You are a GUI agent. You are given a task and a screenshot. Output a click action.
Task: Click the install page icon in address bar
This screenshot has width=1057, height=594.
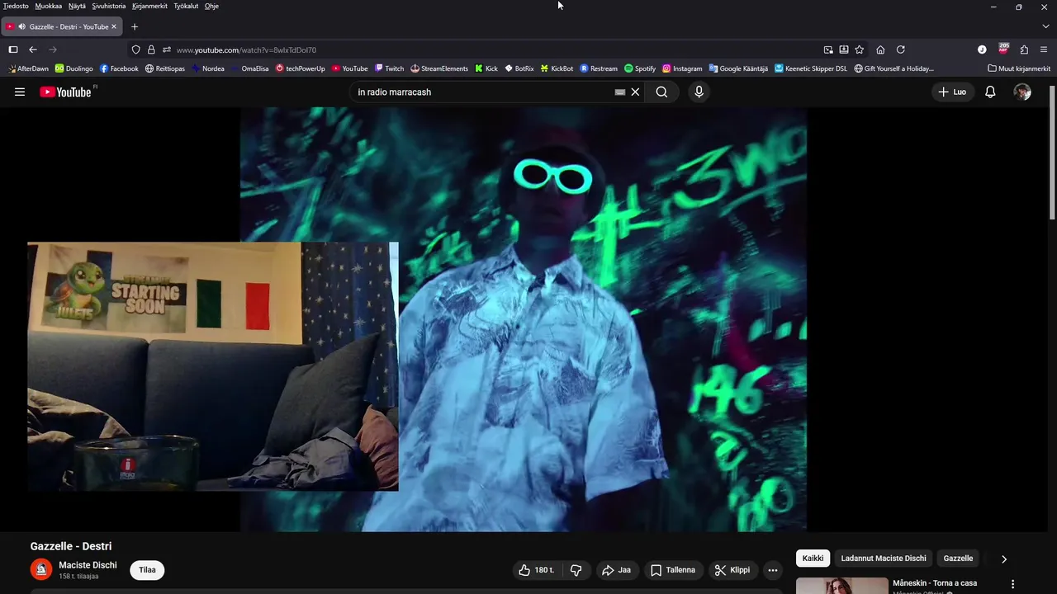[844, 49]
